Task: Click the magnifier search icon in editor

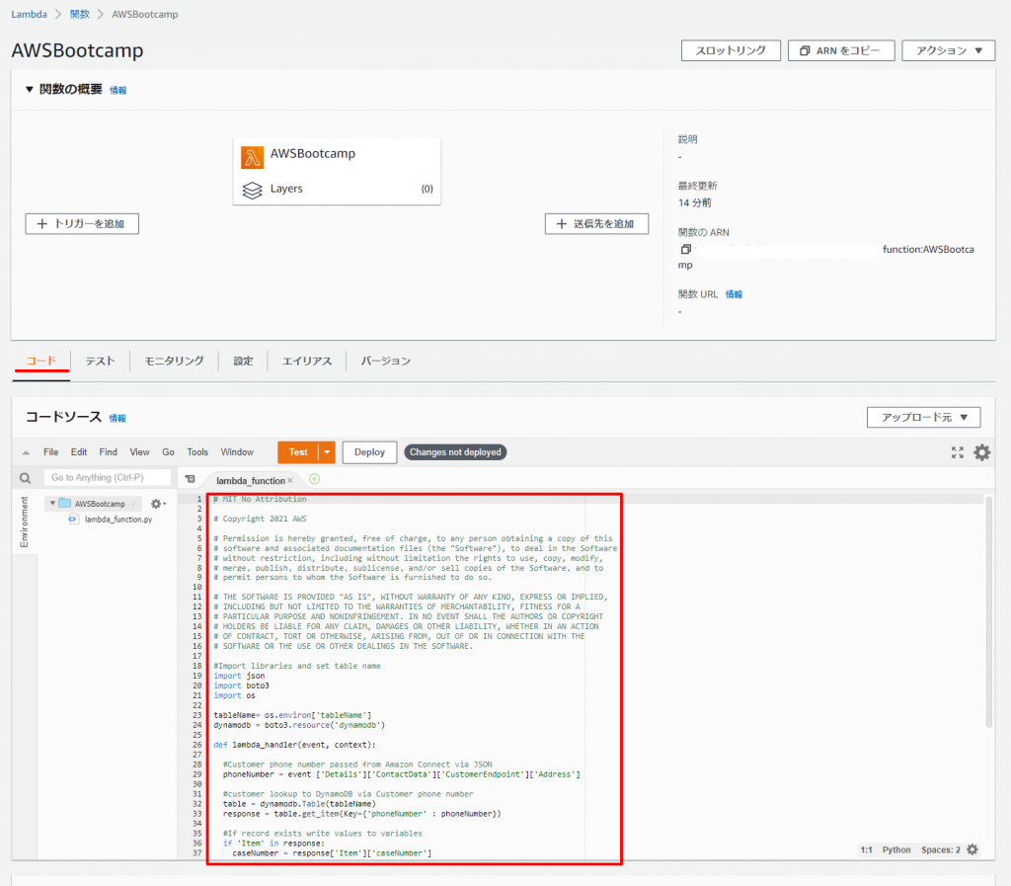Action: click(x=25, y=478)
